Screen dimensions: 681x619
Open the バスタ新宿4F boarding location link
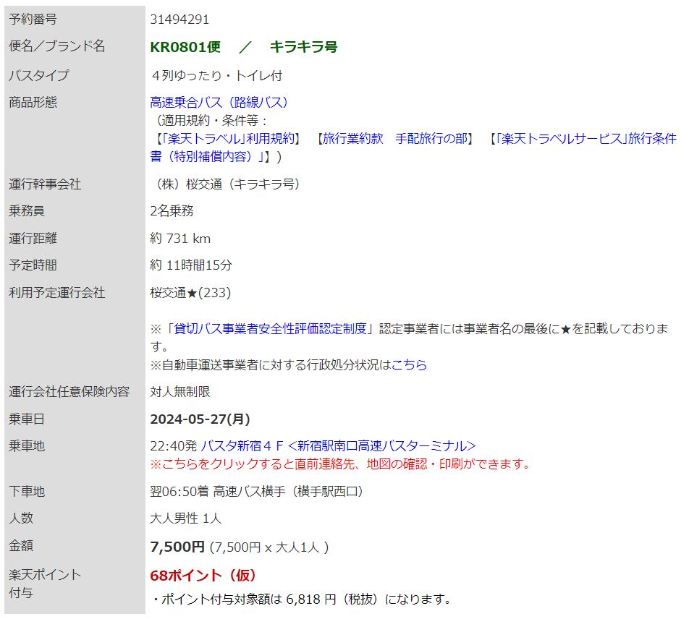coord(338,445)
